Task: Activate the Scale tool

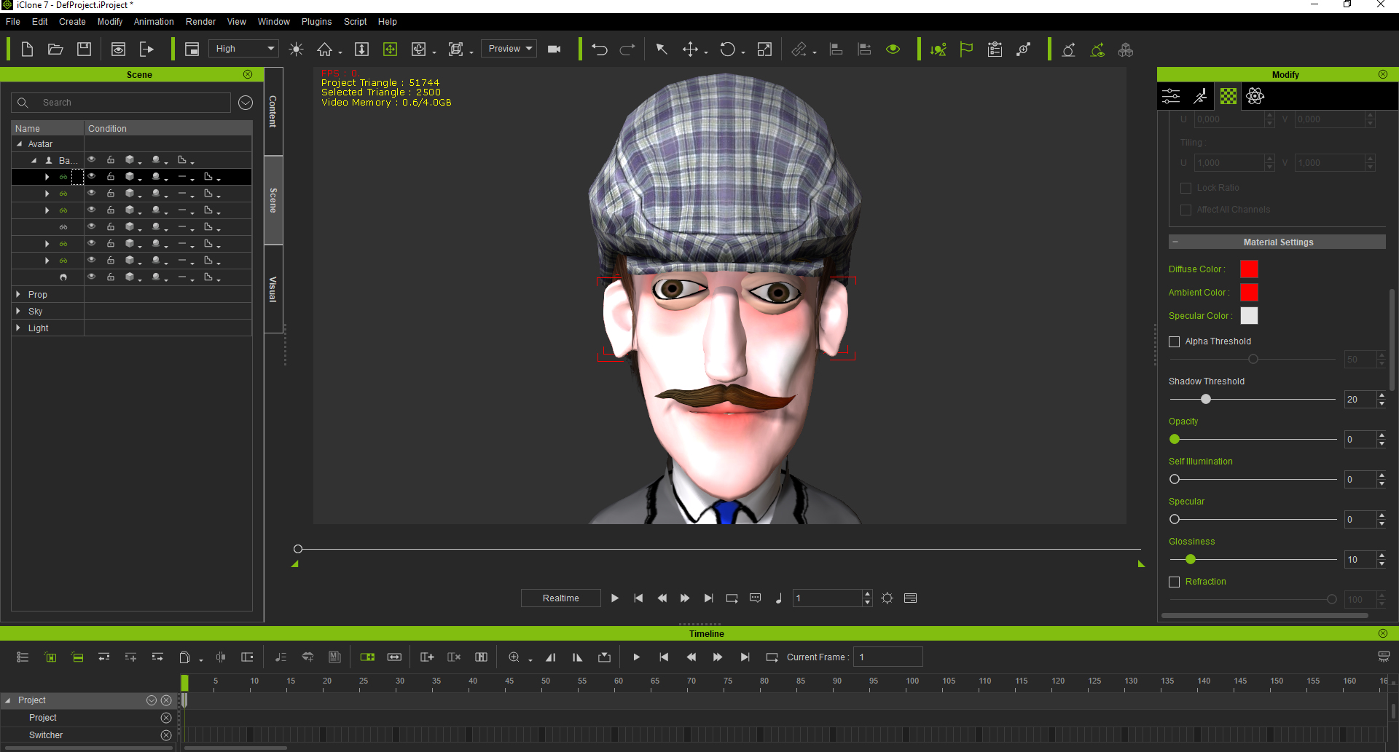Action: click(x=764, y=50)
